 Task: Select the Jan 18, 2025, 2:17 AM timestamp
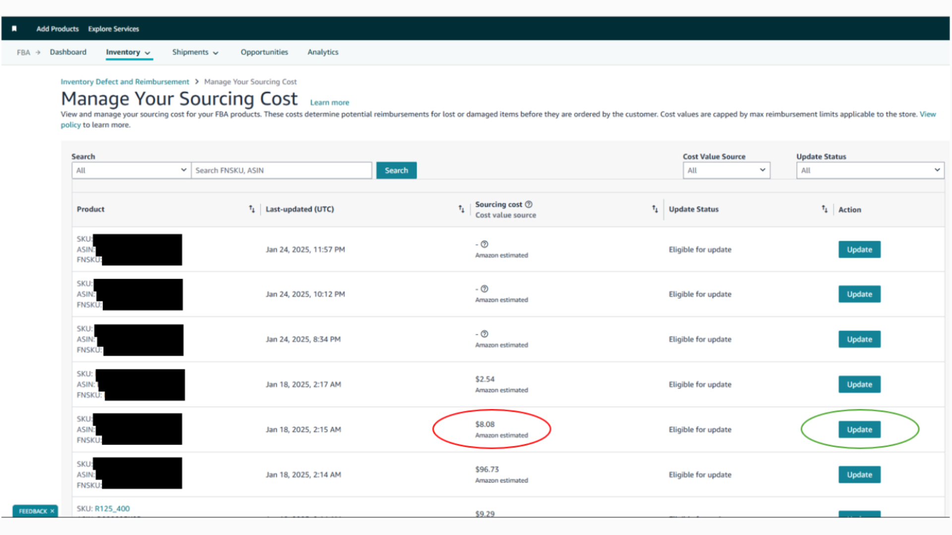(303, 384)
